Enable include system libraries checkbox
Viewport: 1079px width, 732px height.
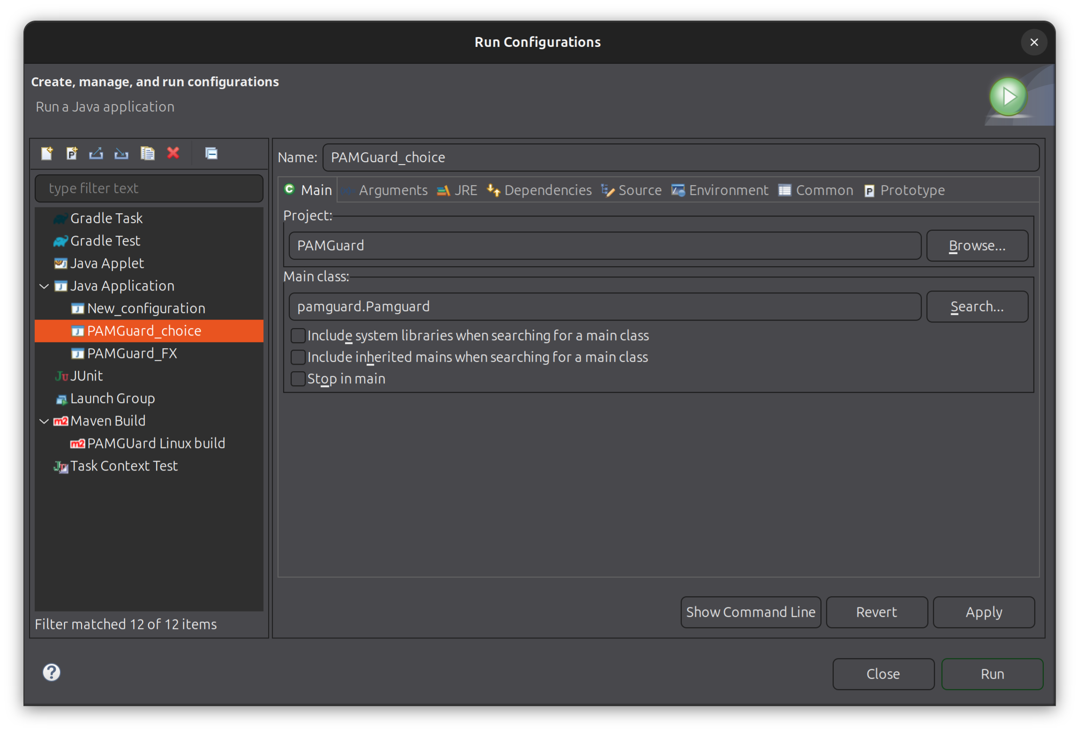(298, 336)
